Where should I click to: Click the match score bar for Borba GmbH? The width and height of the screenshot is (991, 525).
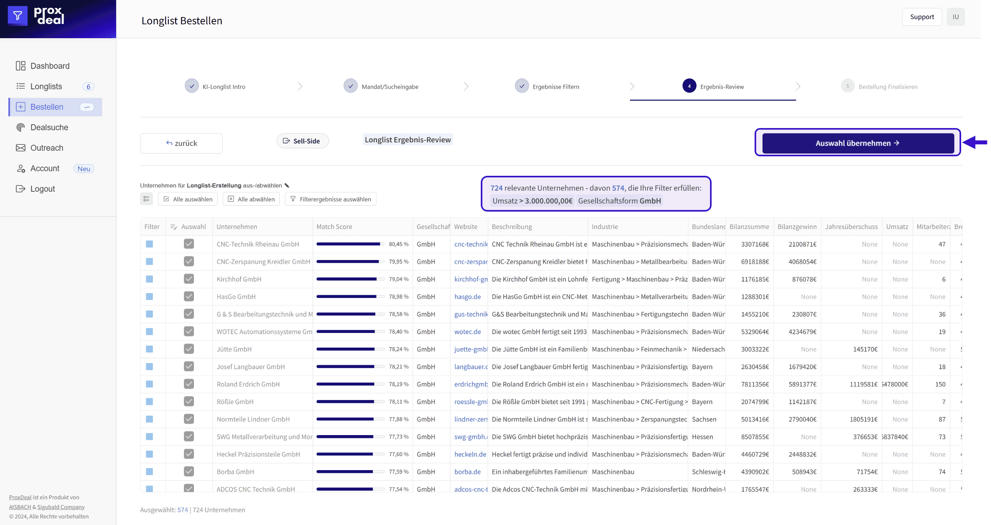coord(351,471)
